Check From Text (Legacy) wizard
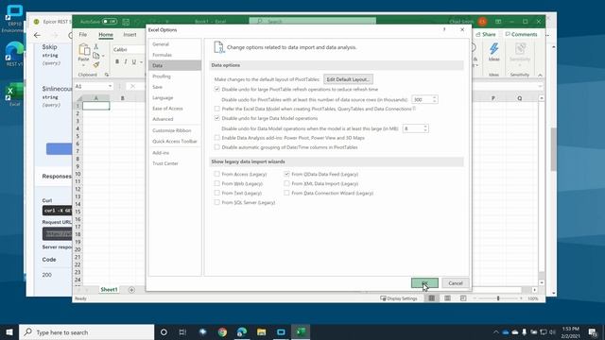This screenshot has width=605, height=340. (x=216, y=193)
